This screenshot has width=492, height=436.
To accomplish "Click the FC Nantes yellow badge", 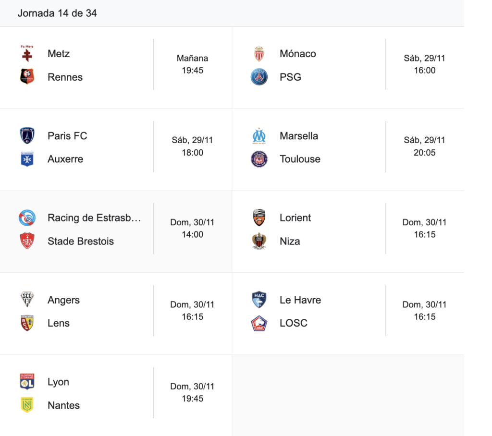I will click(27, 405).
